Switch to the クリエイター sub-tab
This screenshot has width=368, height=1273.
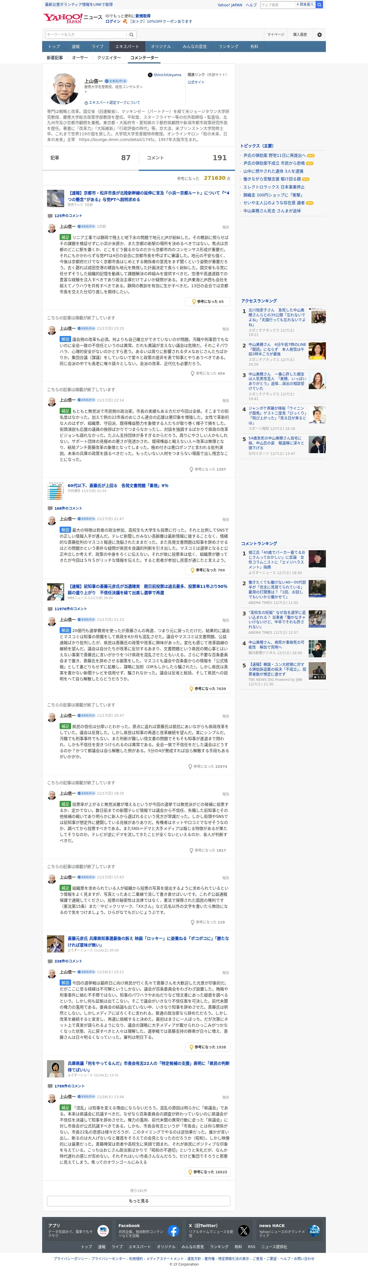[x=109, y=58]
